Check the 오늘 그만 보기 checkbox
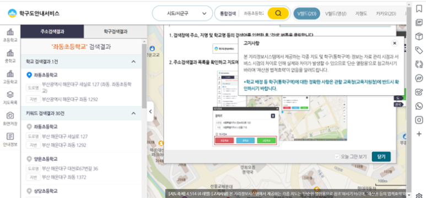This screenshot has width=426, height=198. coord(337,157)
